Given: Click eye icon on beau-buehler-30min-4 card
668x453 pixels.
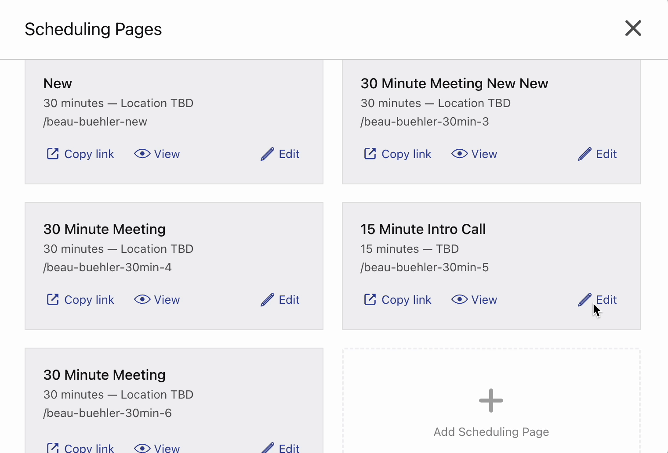Looking at the screenshot, I should (142, 299).
